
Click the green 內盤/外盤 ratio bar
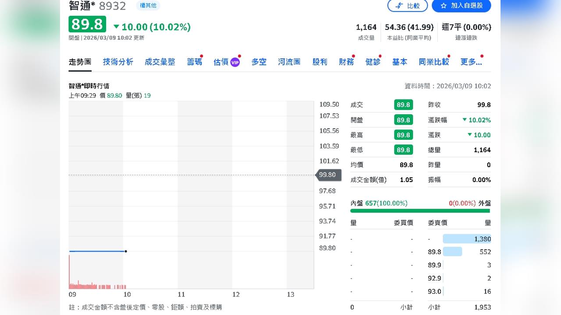click(x=419, y=211)
